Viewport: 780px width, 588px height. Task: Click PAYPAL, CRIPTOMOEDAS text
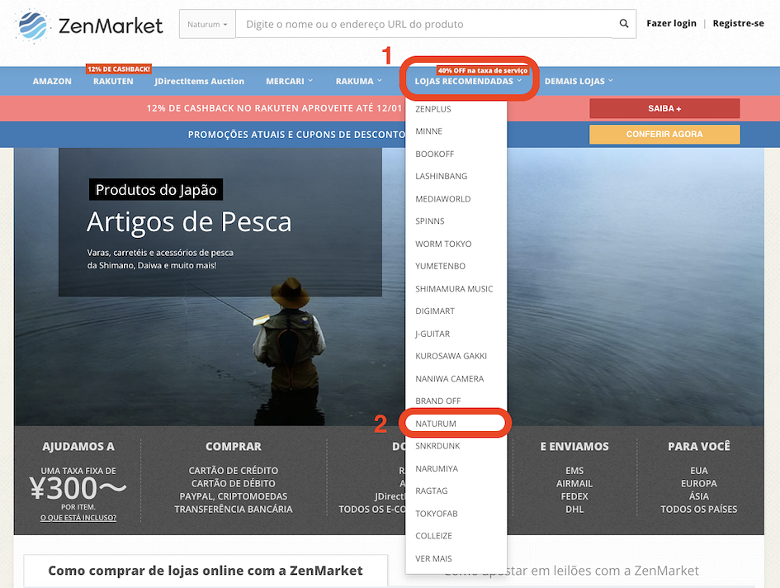(x=234, y=496)
